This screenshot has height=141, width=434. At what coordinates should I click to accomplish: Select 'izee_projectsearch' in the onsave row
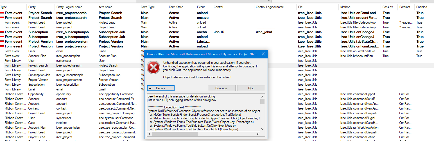click(x=71, y=18)
